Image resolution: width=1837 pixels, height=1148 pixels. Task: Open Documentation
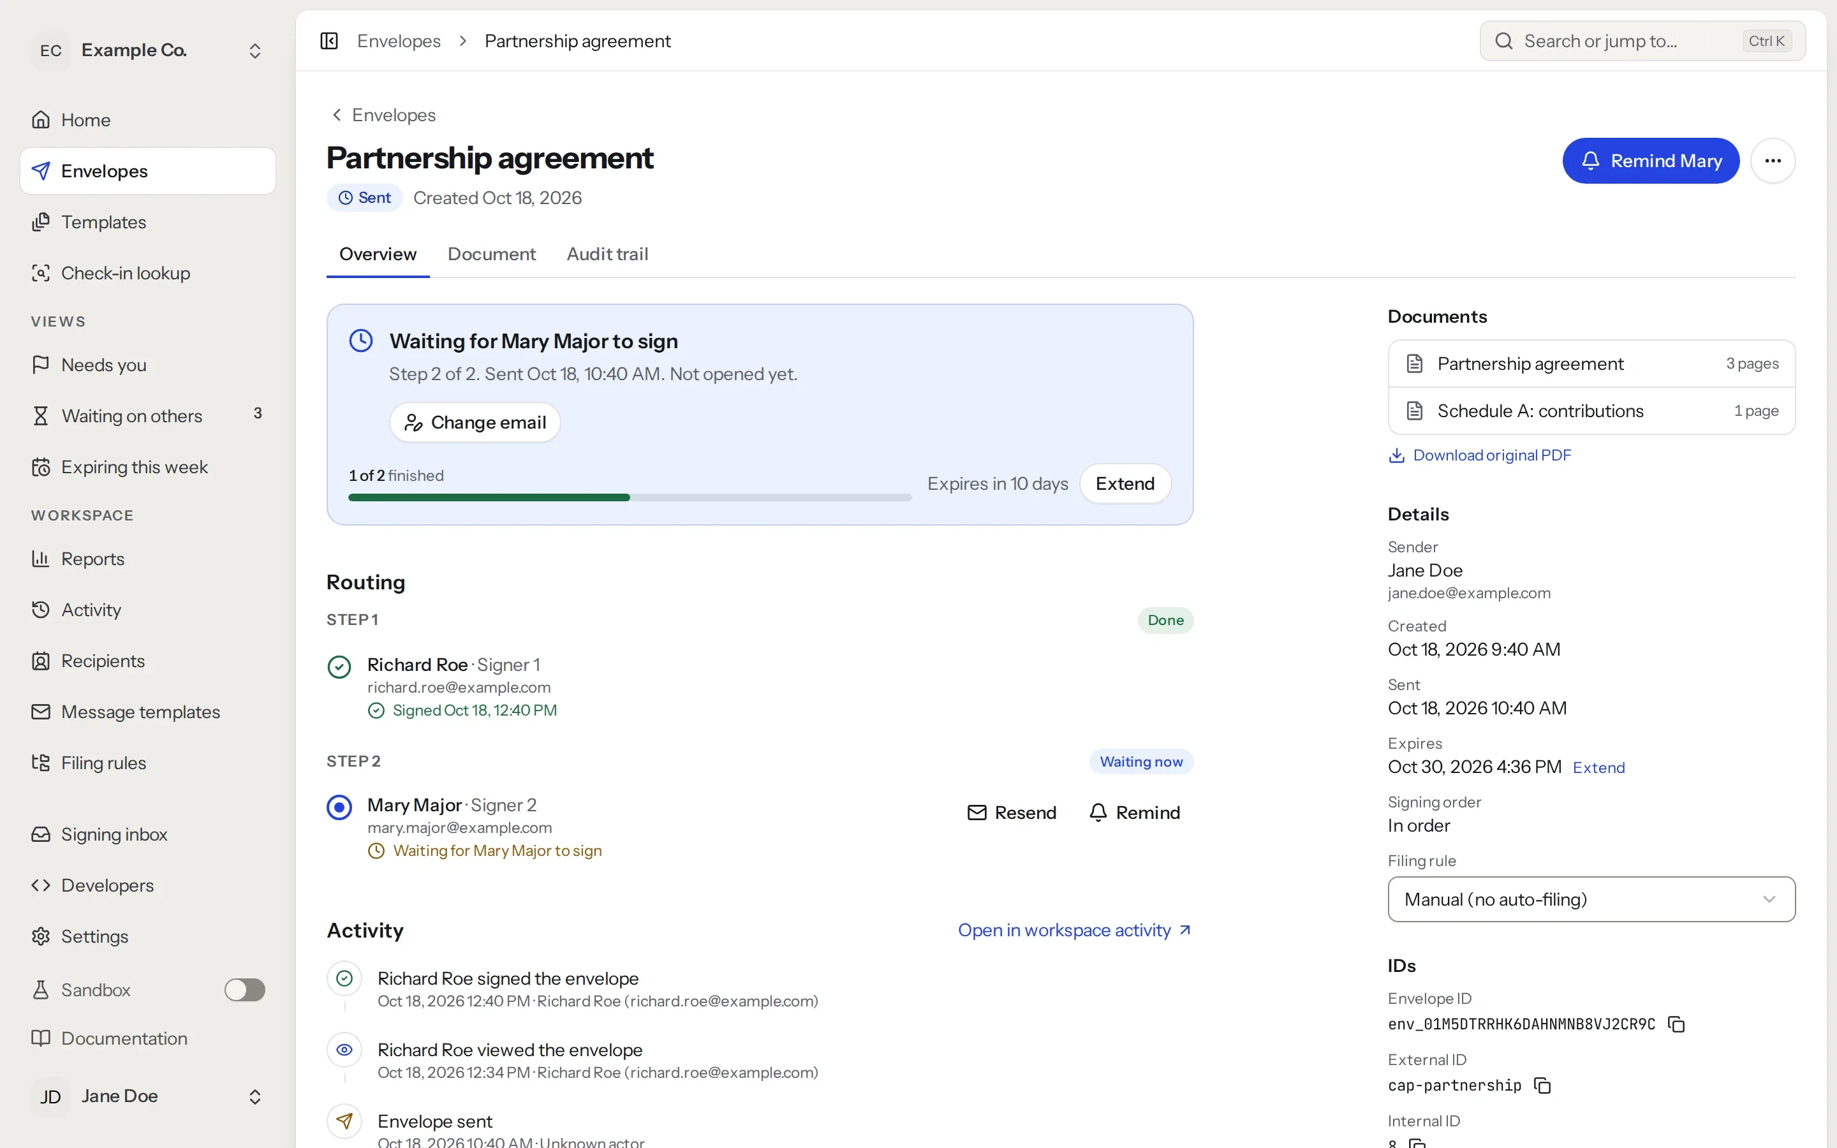point(148,1038)
